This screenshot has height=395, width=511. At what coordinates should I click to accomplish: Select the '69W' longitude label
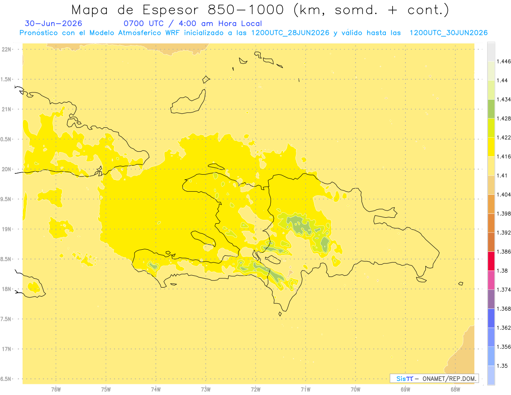[405, 389]
